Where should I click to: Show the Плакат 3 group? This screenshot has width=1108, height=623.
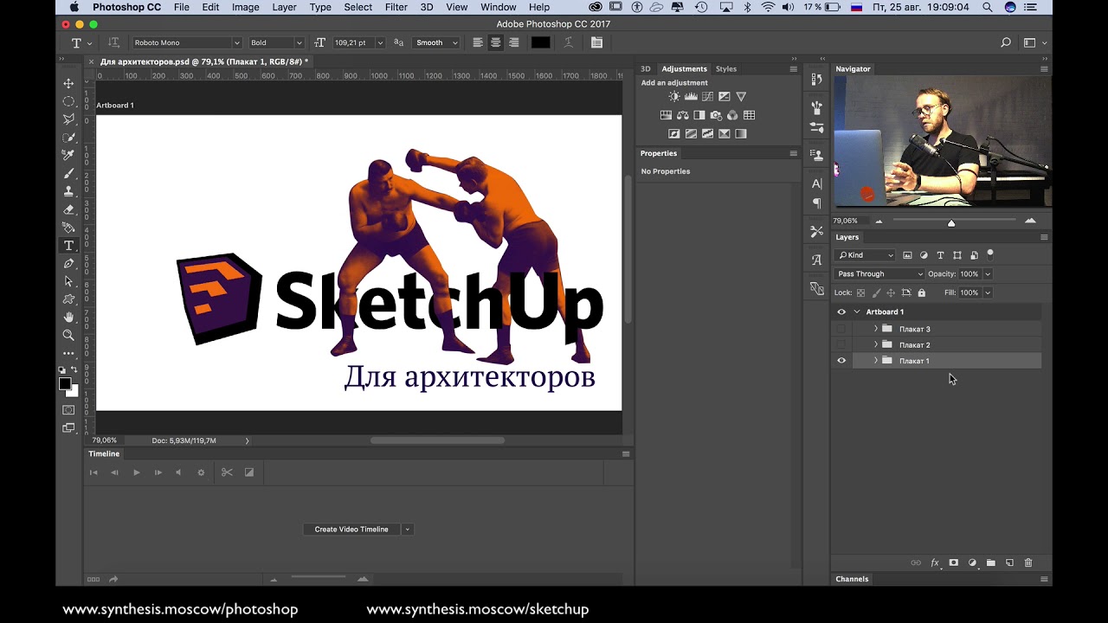coord(841,329)
